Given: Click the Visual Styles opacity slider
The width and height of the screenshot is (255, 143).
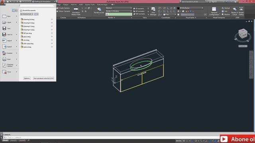Looking at the screenshot, I should click(188, 15).
